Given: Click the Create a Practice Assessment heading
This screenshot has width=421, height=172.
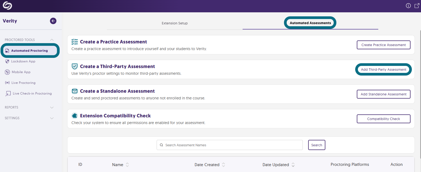Looking at the screenshot, I should [113, 42].
